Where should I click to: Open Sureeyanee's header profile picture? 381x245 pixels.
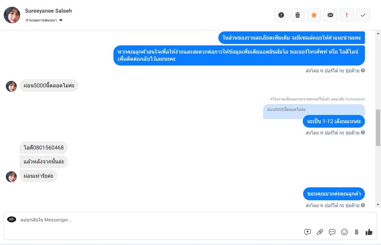coord(12,15)
